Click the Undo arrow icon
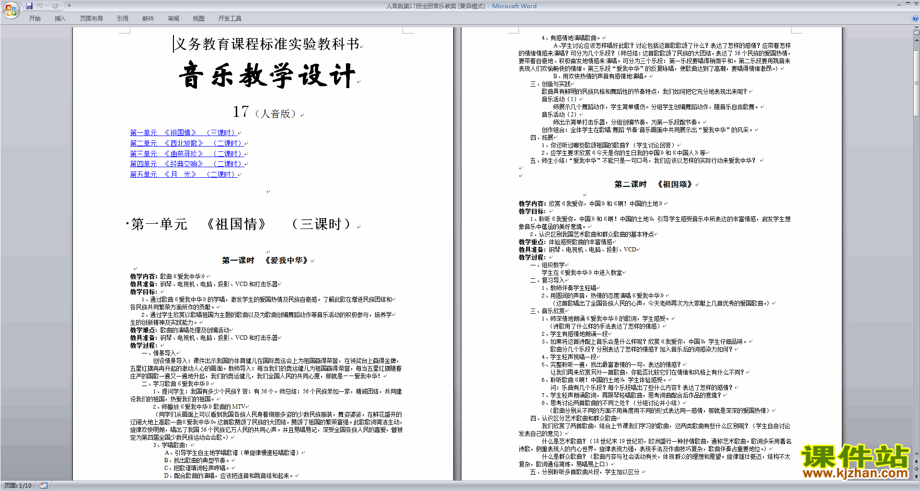 (39, 6)
